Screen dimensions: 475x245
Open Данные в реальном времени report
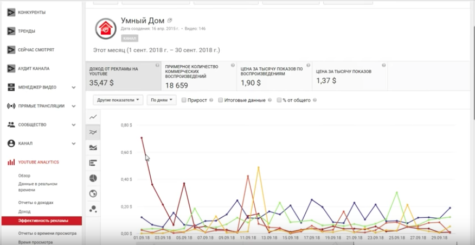(x=37, y=187)
